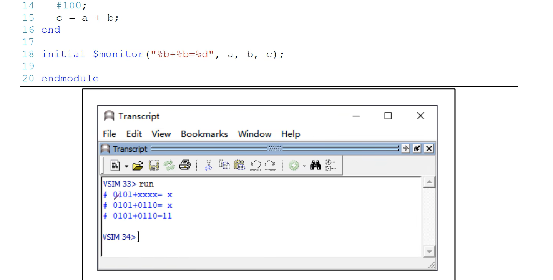Click the dock/undock arrow icon in Transcript header
Viewport: 553px width, 280px height.
[417, 149]
